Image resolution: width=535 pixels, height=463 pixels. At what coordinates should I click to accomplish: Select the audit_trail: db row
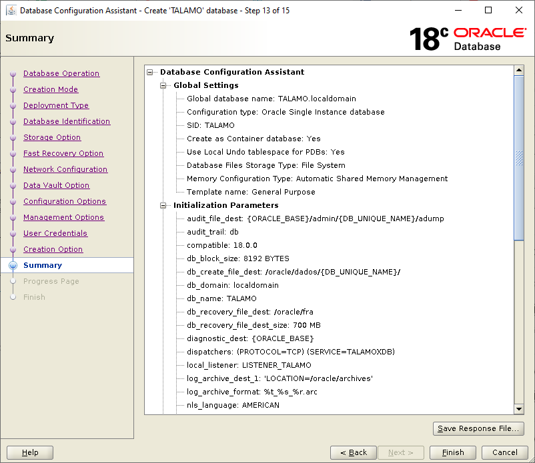[213, 232]
